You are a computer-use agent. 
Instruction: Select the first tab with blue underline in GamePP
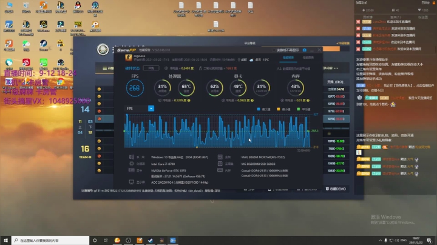288,58
